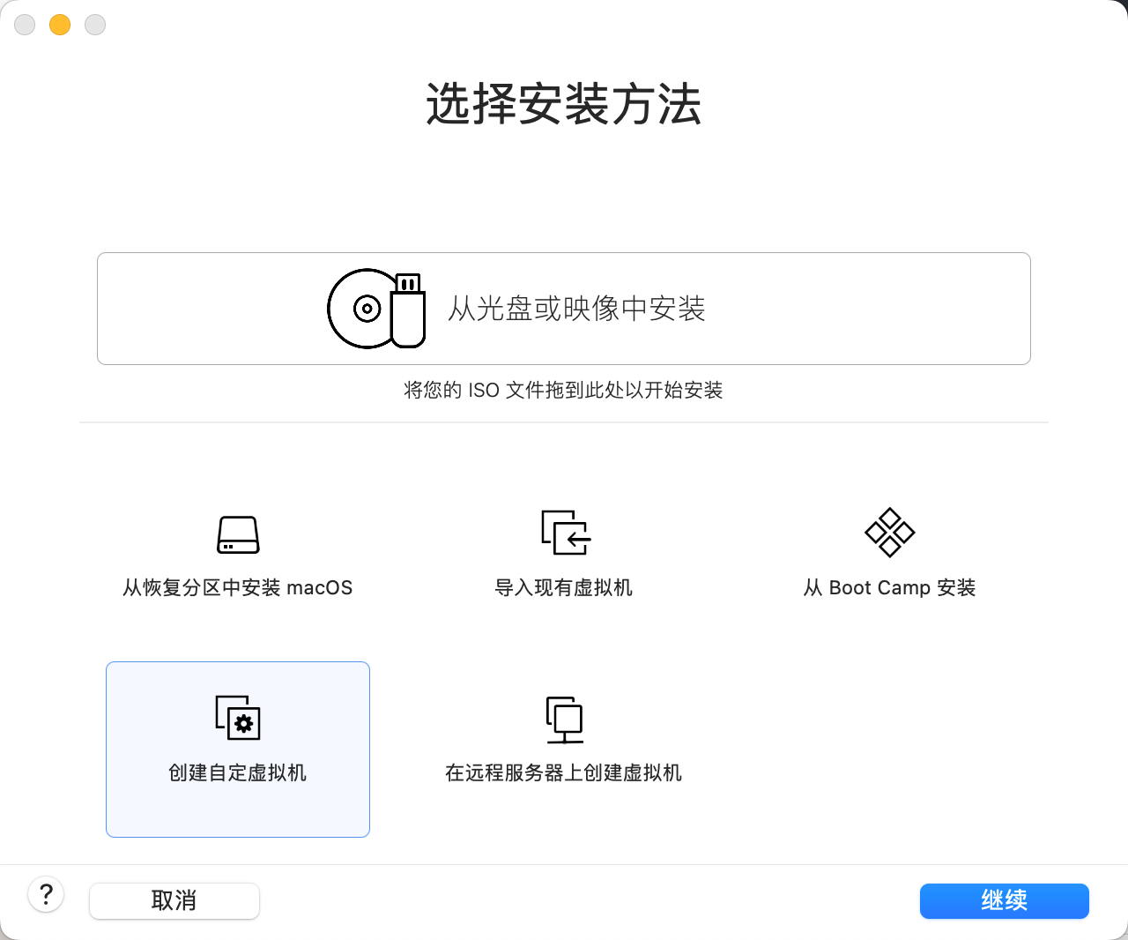The height and width of the screenshot is (940, 1128).
Task: Select 导入现有虚拟机 label
Action: pos(564,587)
